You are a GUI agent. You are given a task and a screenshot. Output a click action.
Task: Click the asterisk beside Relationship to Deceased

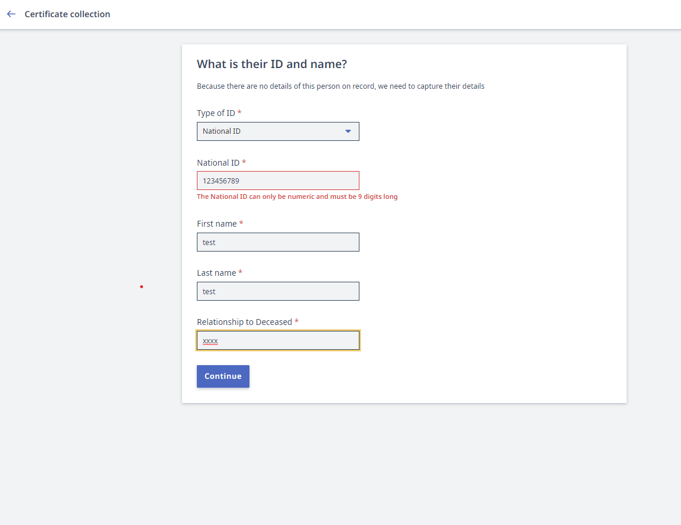tap(297, 321)
